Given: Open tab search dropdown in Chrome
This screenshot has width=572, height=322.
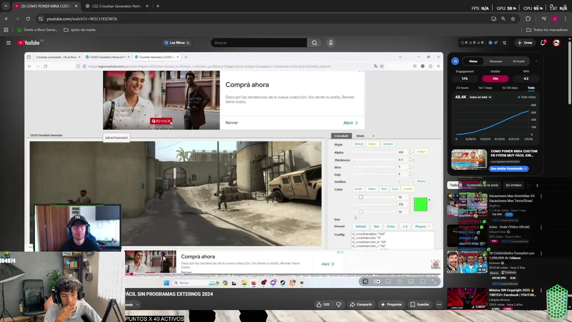Looking at the screenshot, I should (6, 6).
